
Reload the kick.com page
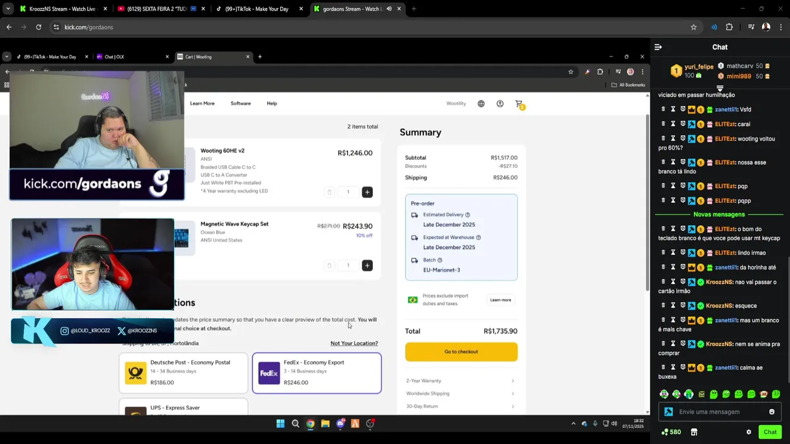tap(38, 27)
